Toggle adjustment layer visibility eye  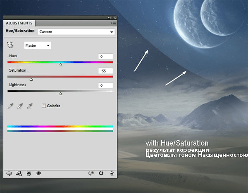click(38, 173)
